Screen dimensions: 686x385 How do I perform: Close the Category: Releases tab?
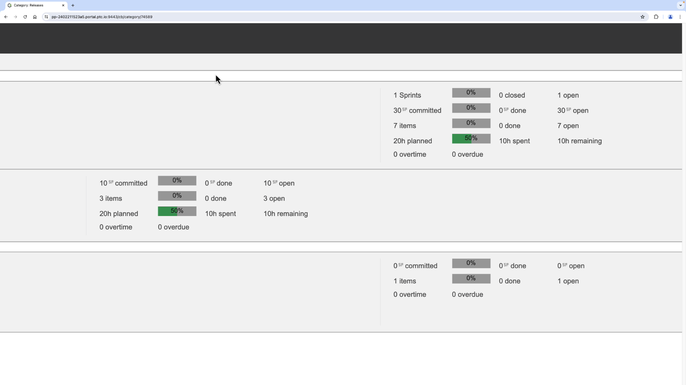63,5
